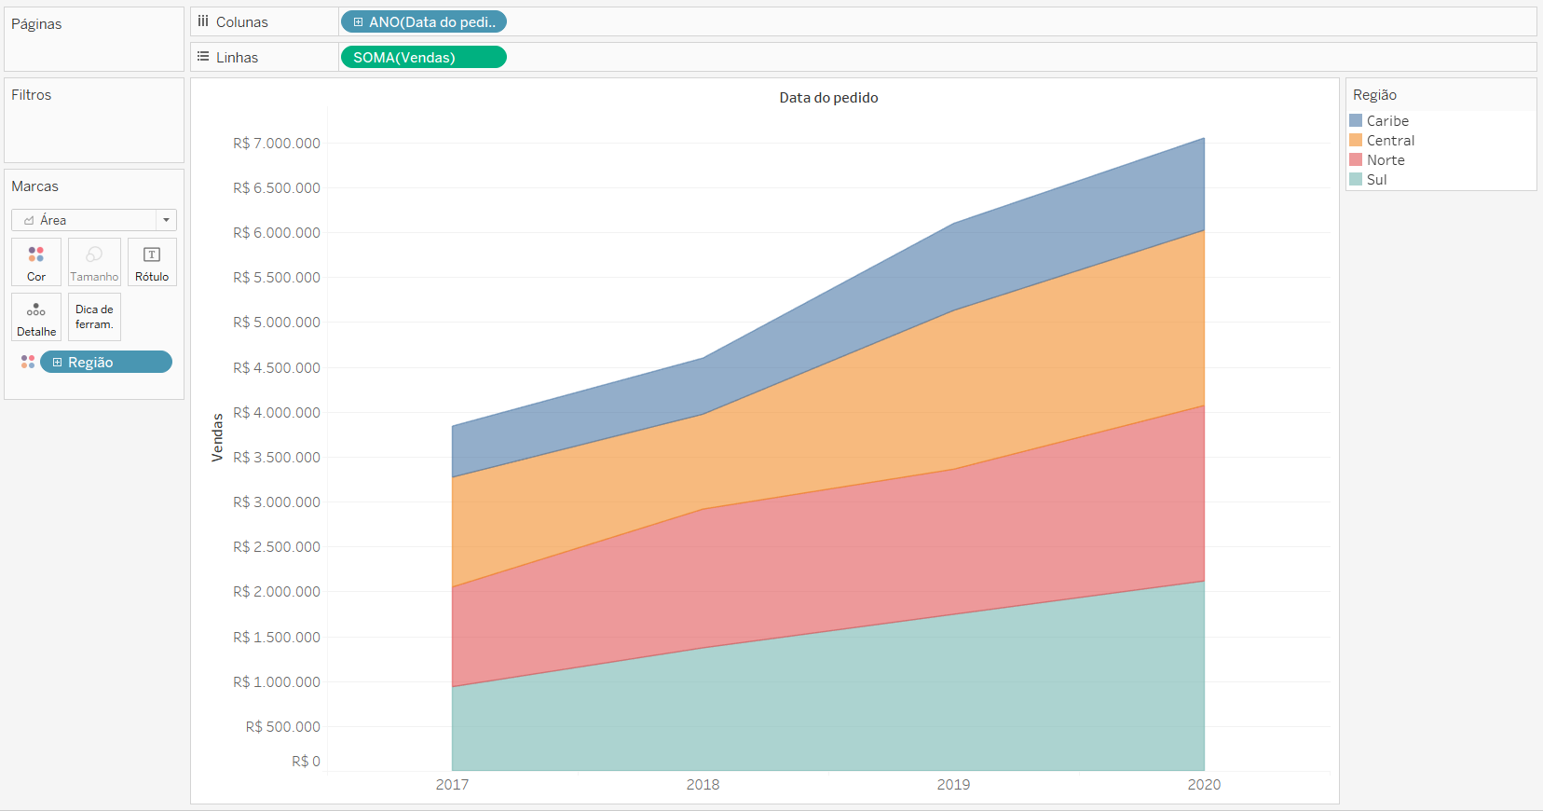Click the Central legend color swatch
The image size is (1543, 811).
pyautogui.click(x=1356, y=140)
